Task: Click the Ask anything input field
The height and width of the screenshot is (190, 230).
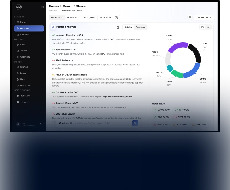Action: pos(94,123)
